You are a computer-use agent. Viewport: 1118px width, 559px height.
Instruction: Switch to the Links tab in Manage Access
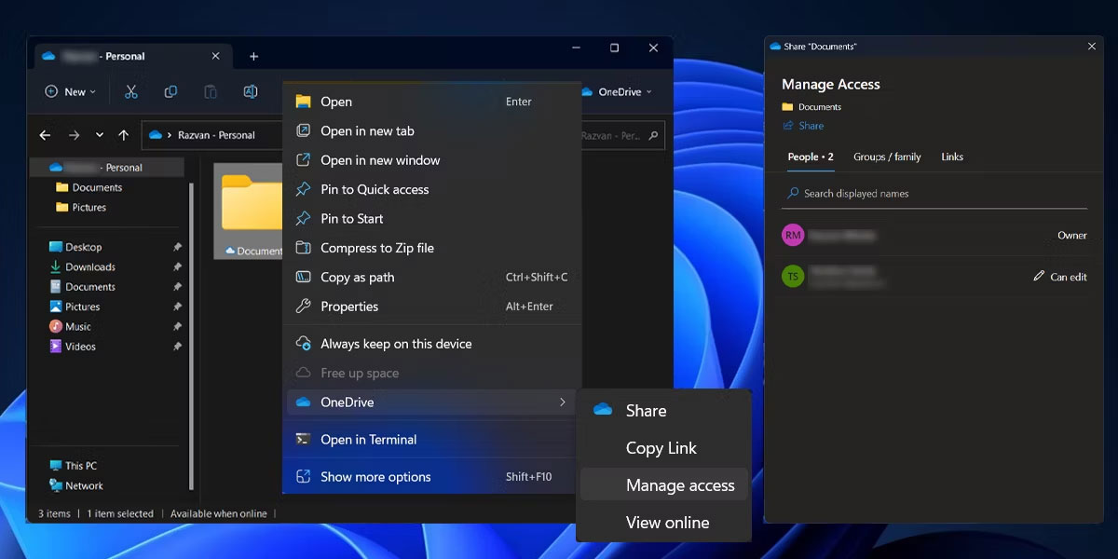[952, 157]
